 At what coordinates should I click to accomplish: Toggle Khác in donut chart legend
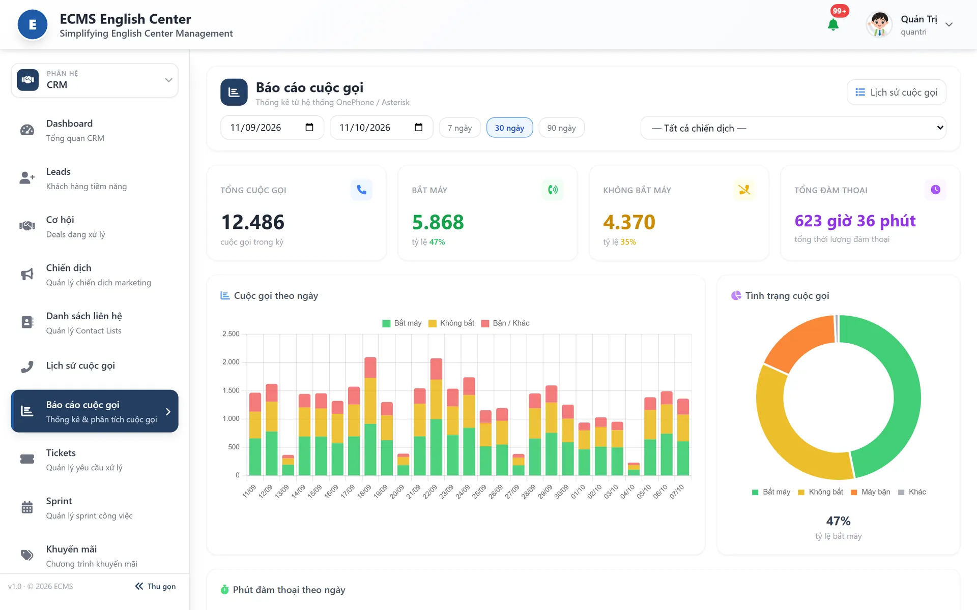pyautogui.click(x=912, y=492)
